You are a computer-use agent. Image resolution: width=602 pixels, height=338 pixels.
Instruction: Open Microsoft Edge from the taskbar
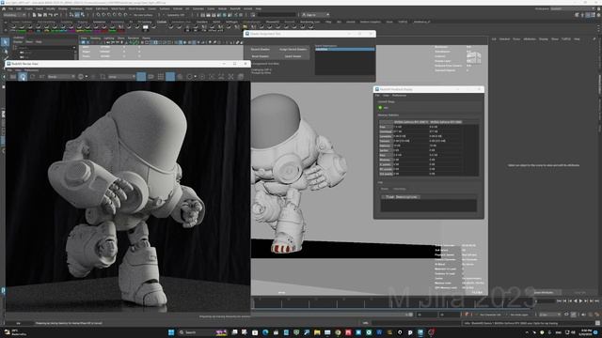pos(265,332)
